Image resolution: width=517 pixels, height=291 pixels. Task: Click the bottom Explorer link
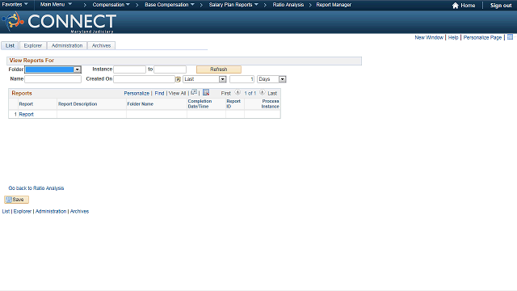coord(23,211)
